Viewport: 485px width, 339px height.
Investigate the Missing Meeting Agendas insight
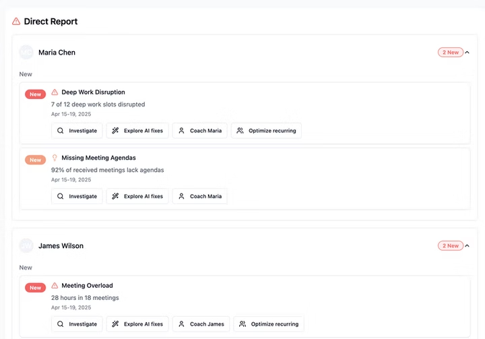[x=77, y=196]
